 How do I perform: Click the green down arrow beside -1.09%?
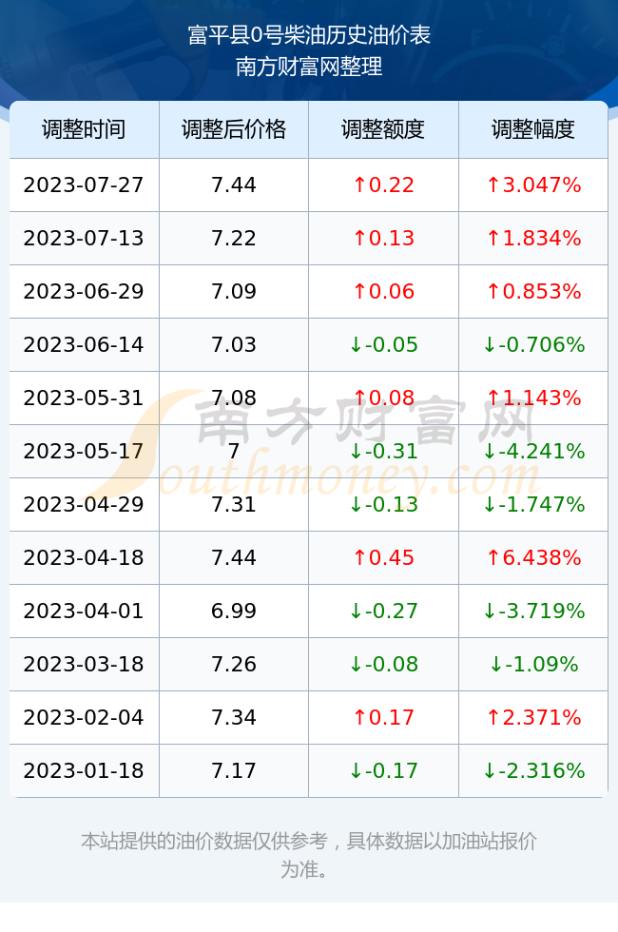tap(496, 665)
